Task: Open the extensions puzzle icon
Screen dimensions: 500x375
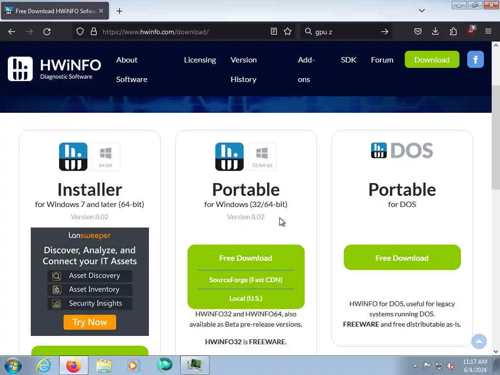Action: coord(453,32)
